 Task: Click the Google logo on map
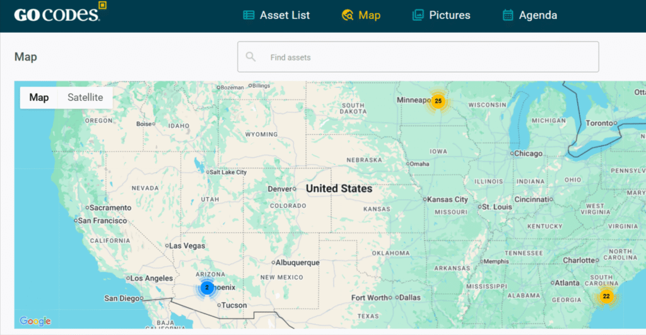point(35,321)
